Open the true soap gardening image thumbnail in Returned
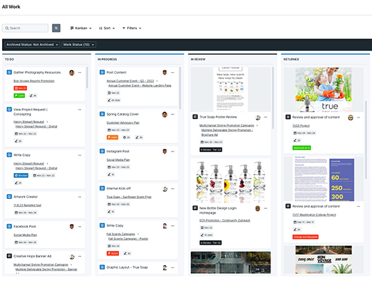This screenshot has width=372, height=284. click(x=323, y=90)
